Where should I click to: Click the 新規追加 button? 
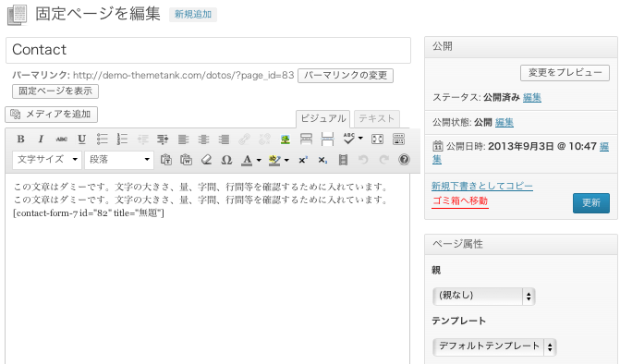coord(193,14)
